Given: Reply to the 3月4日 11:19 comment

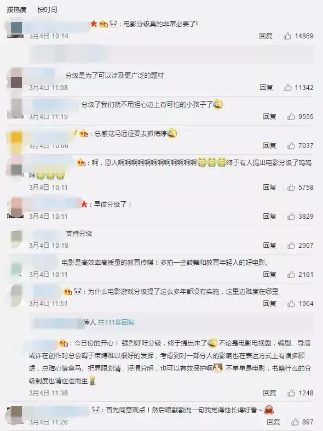Looking at the screenshot, I should (269, 117).
